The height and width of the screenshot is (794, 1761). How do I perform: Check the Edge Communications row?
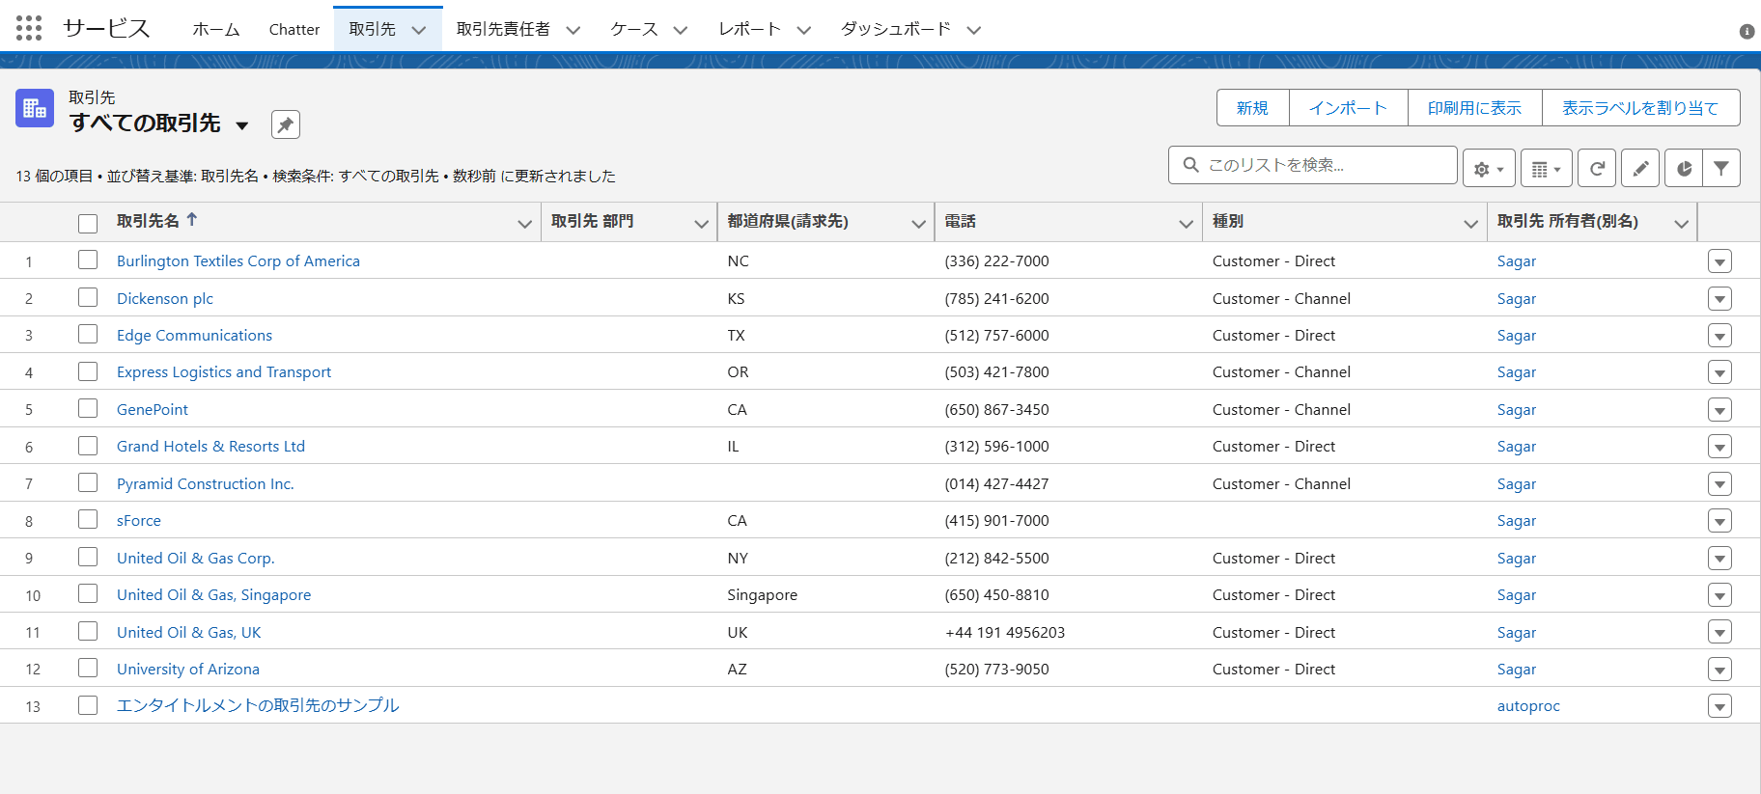(x=88, y=334)
